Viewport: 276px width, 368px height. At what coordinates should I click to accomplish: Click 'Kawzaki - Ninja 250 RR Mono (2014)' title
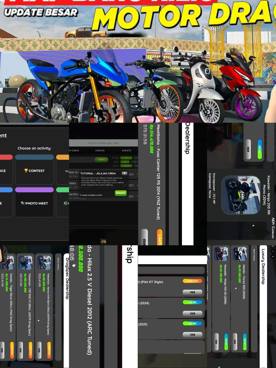(x=267, y=195)
